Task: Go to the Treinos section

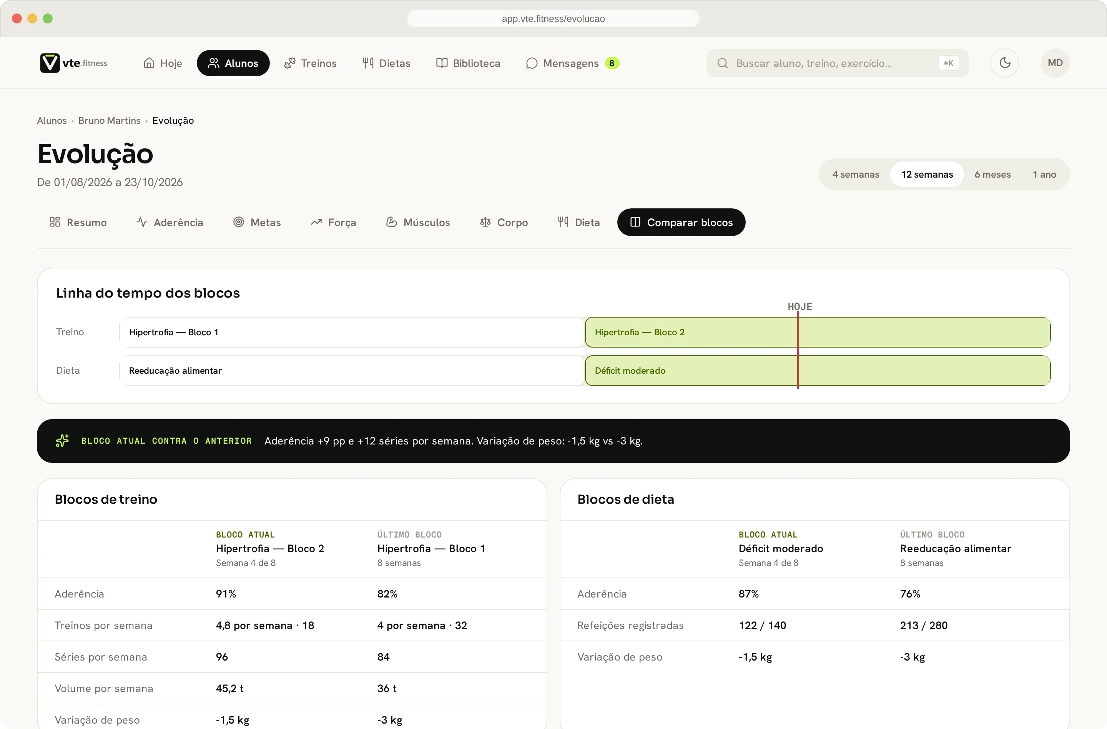Action: (x=310, y=63)
